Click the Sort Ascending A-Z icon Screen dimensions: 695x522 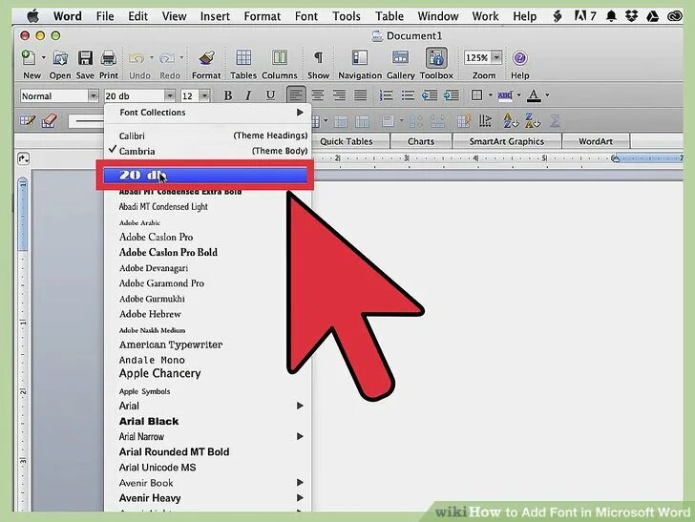tap(511, 120)
